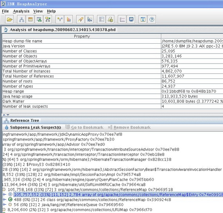Select the 'Number of ObjectArrays' row

tap(113, 61)
